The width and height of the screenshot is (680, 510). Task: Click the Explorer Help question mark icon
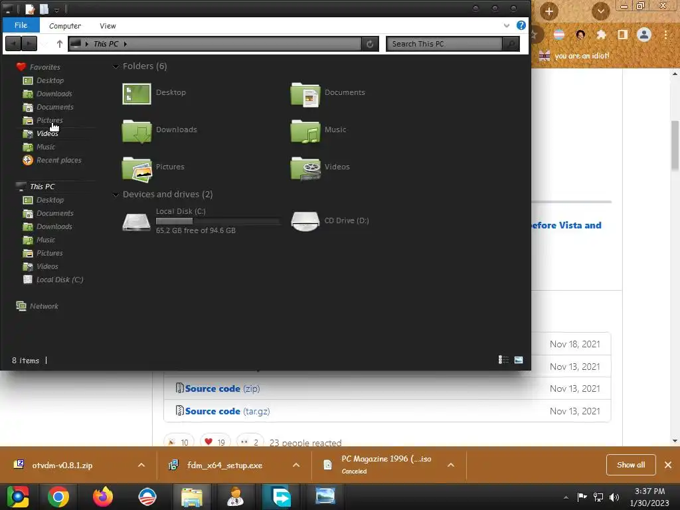click(521, 25)
